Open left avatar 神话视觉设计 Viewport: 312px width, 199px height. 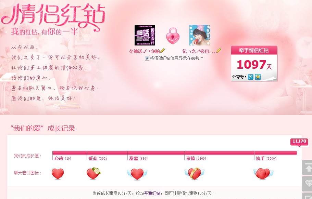(145, 35)
